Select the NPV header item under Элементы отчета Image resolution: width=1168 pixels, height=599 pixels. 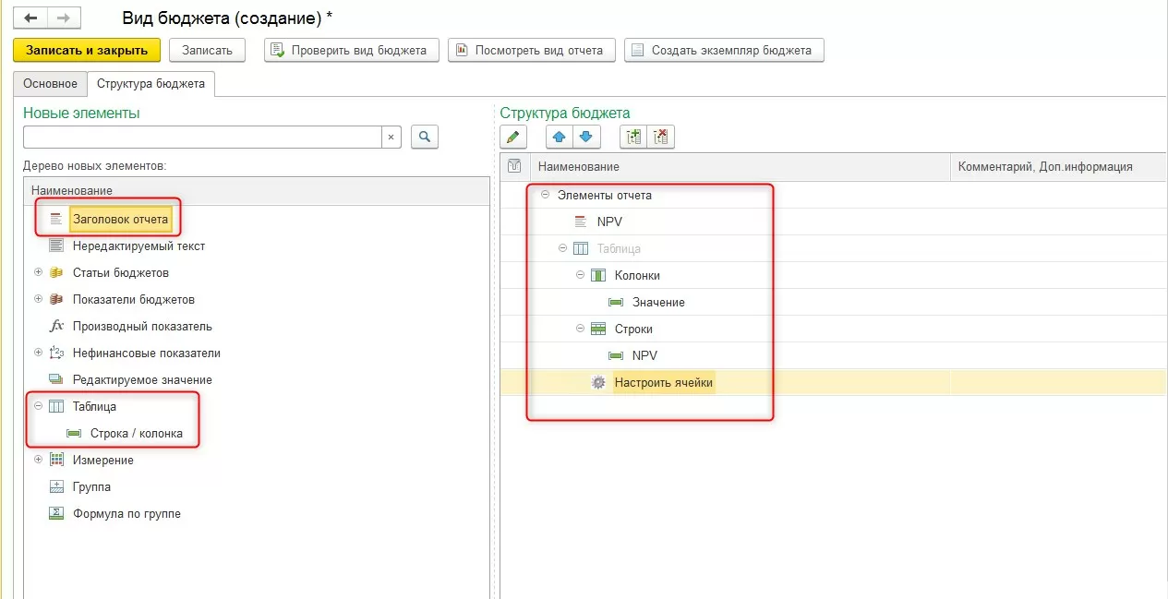(609, 222)
